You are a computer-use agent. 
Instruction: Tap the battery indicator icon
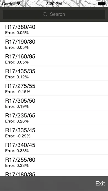pyautogui.click(x=102, y=4)
